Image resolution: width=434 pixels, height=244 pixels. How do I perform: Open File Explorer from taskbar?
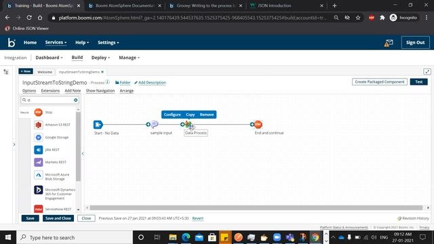pyautogui.click(x=173, y=237)
